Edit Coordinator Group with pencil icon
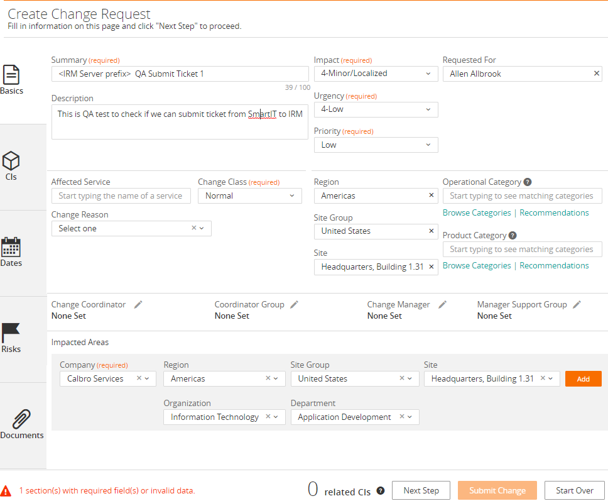This screenshot has width=608, height=501. pyautogui.click(x=295, y=305)
